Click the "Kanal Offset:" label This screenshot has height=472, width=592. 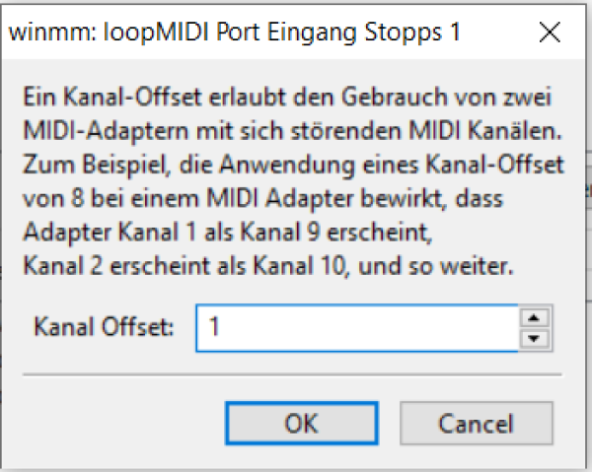104,328
